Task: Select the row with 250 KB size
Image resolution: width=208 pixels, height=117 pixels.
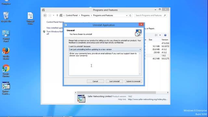Action: 157,52
